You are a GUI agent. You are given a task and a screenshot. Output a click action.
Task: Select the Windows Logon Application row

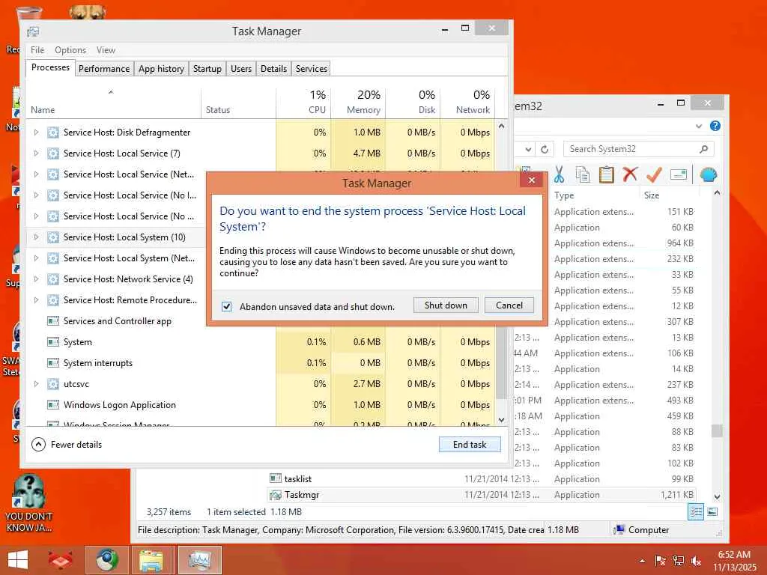pyautogui.click(x=260, y=405)
